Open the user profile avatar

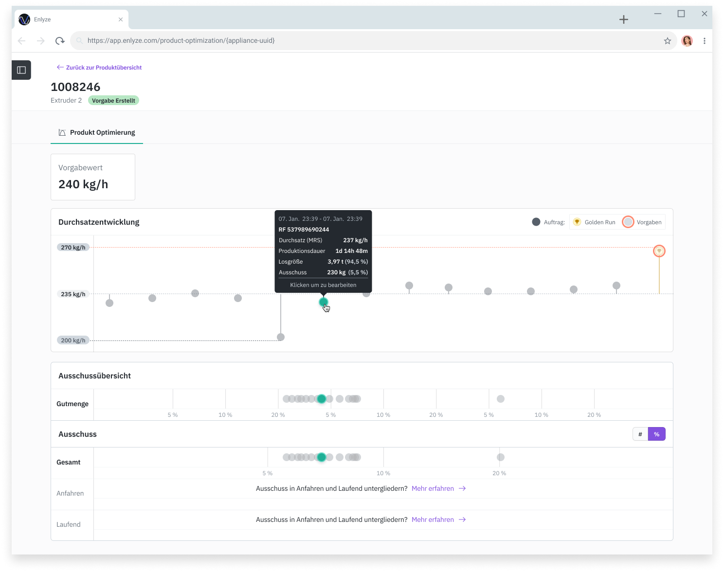[687, 41]
